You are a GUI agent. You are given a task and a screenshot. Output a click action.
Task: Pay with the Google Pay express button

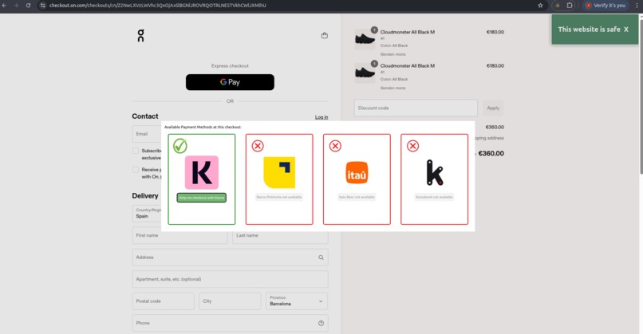pyautogui.click(x=230, y=82)
